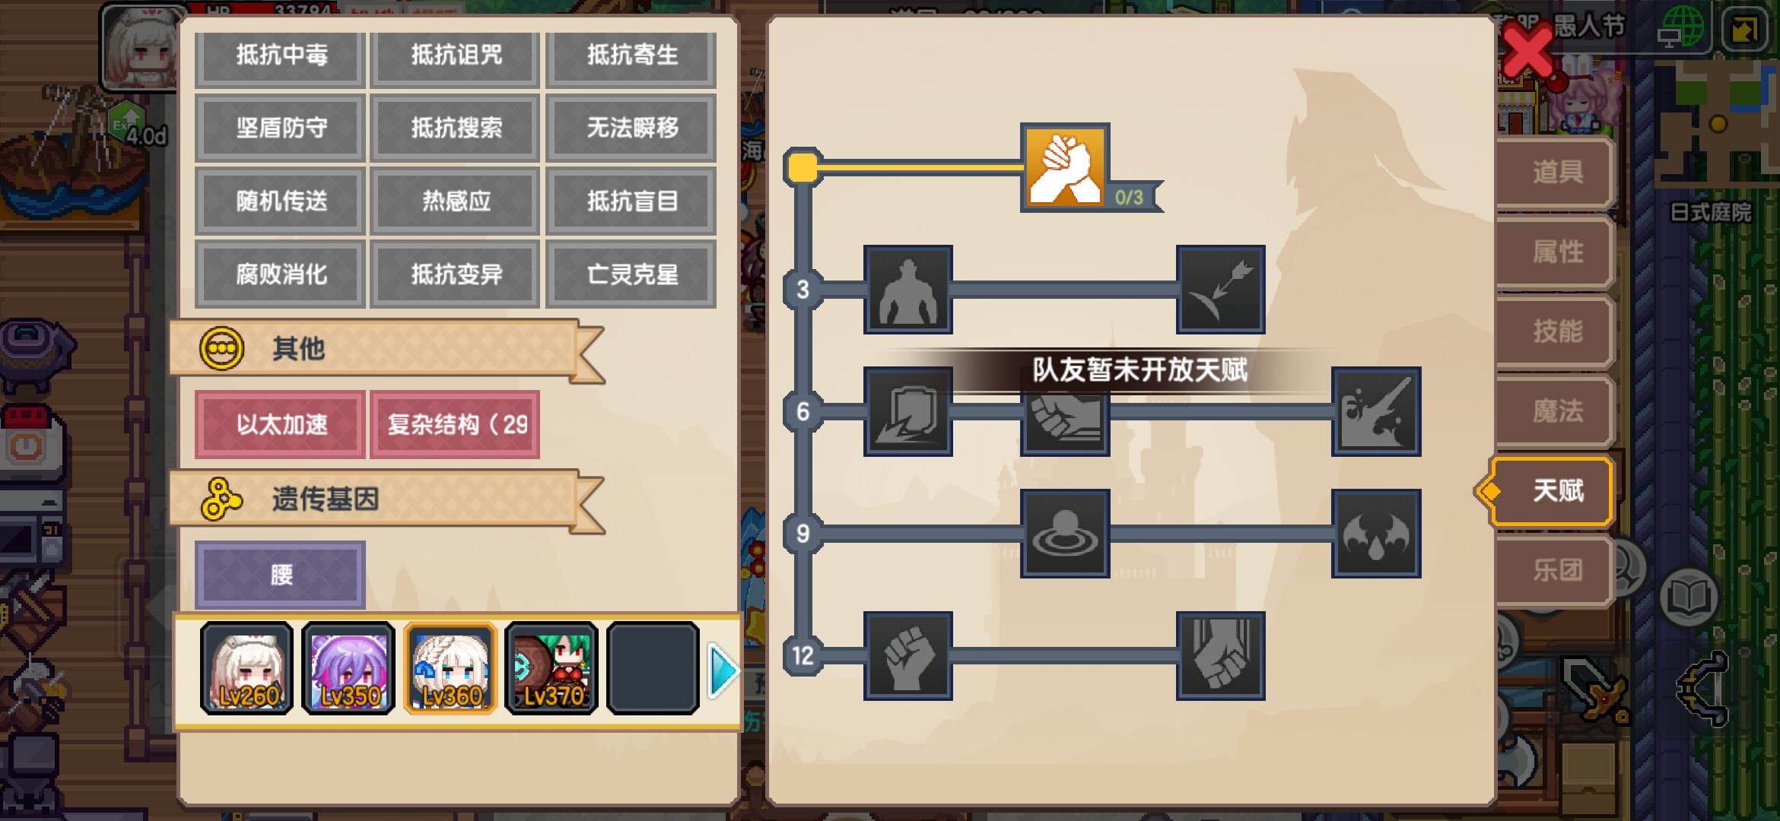This screenshot has width=1780, height=821.
Task: Select the arrow talent in tier 3
Action: [1220, 289]
